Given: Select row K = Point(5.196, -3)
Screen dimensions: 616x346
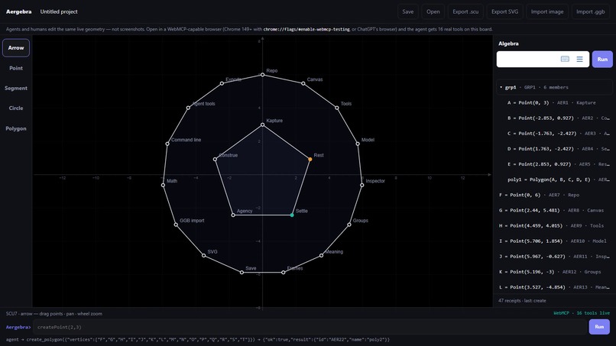Looking at the screenshot, I should (554, 272).
